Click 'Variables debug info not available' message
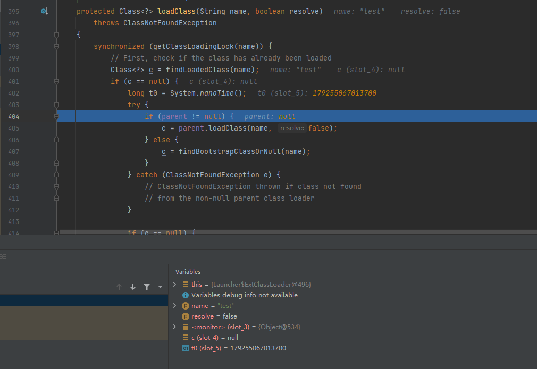Screen dimensions: 537x369 pyautogui.click(x=244, y=295)
